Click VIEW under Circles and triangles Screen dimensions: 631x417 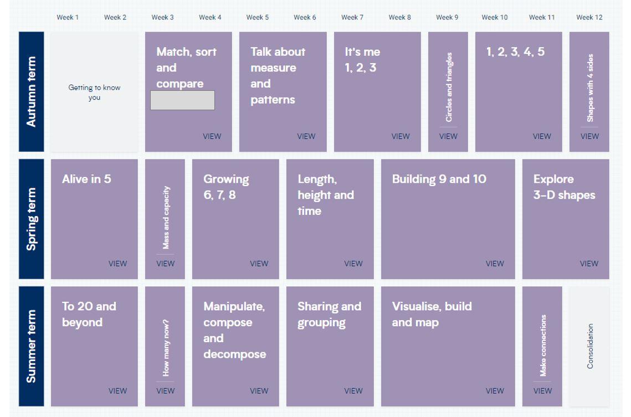(x=448, y=136)
